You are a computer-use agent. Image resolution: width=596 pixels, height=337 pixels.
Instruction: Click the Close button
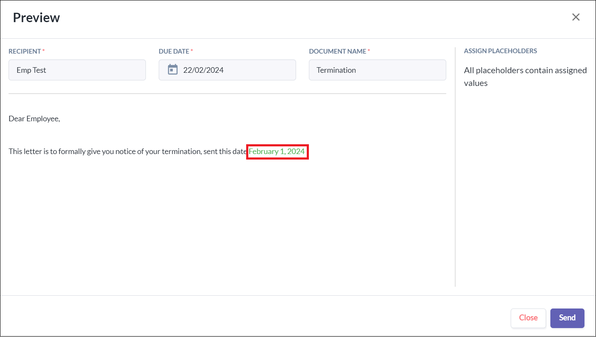(x=528, y=318)
